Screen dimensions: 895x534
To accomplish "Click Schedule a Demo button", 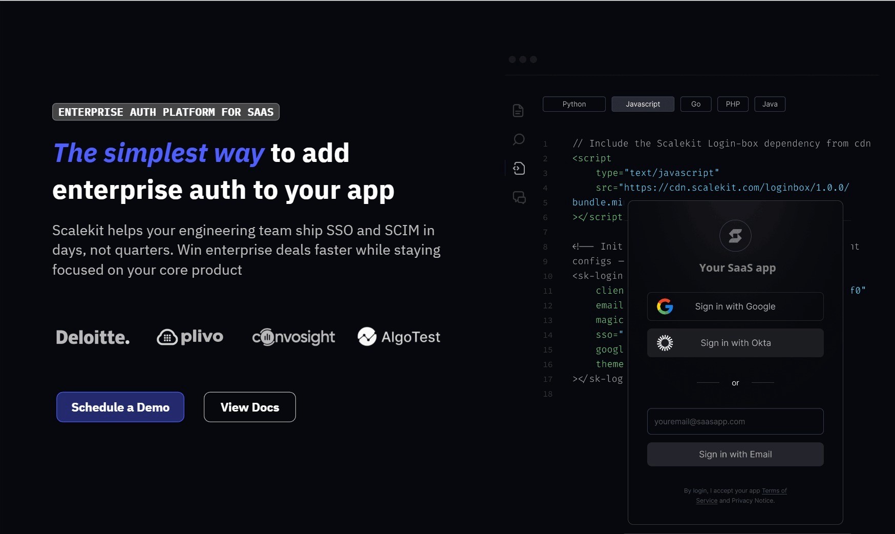I will click(x=120, y=407).
